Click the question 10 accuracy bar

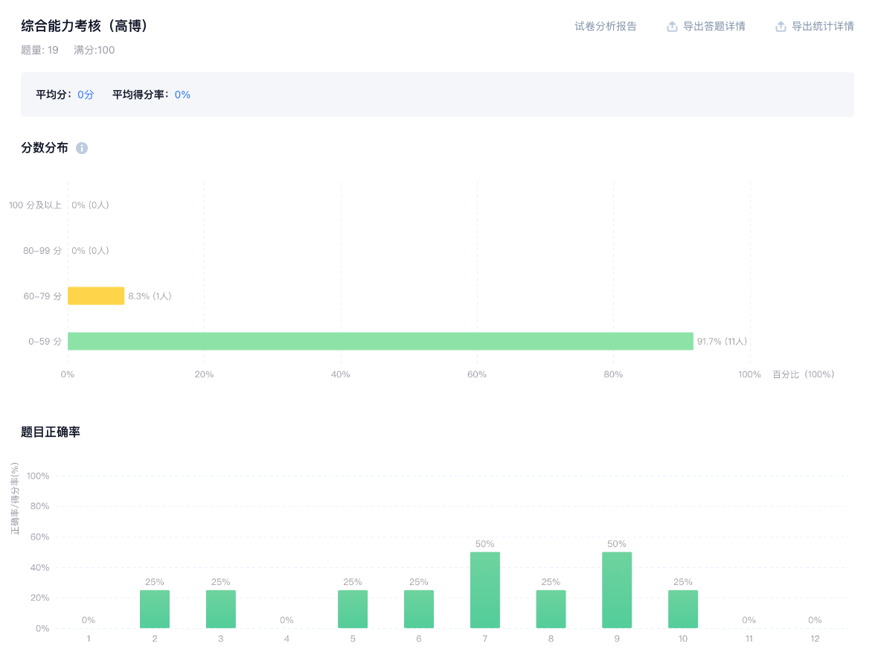tap(683, 609)
